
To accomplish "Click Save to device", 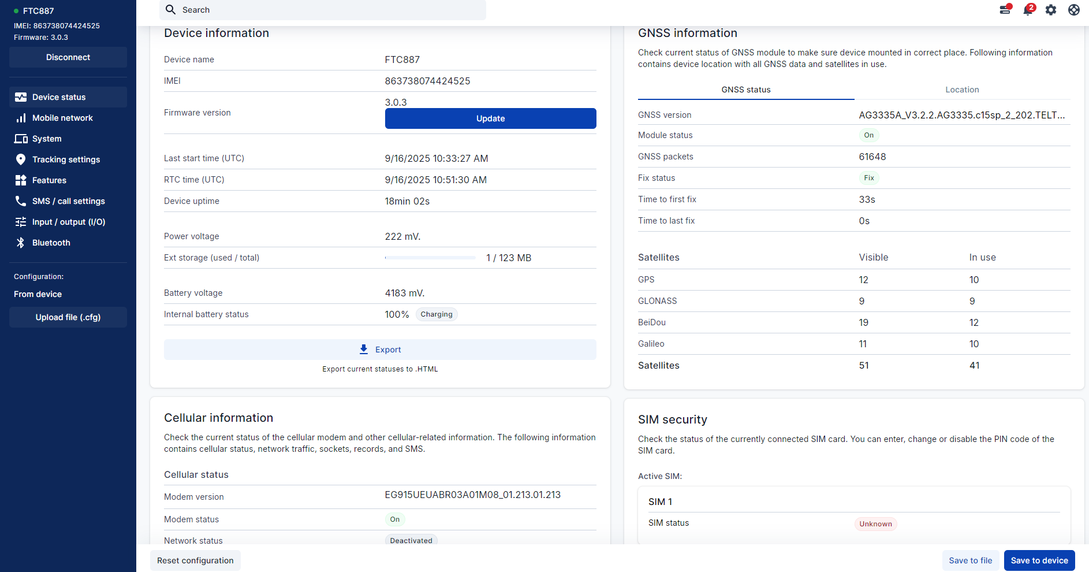I will [x=1039, y=560].
